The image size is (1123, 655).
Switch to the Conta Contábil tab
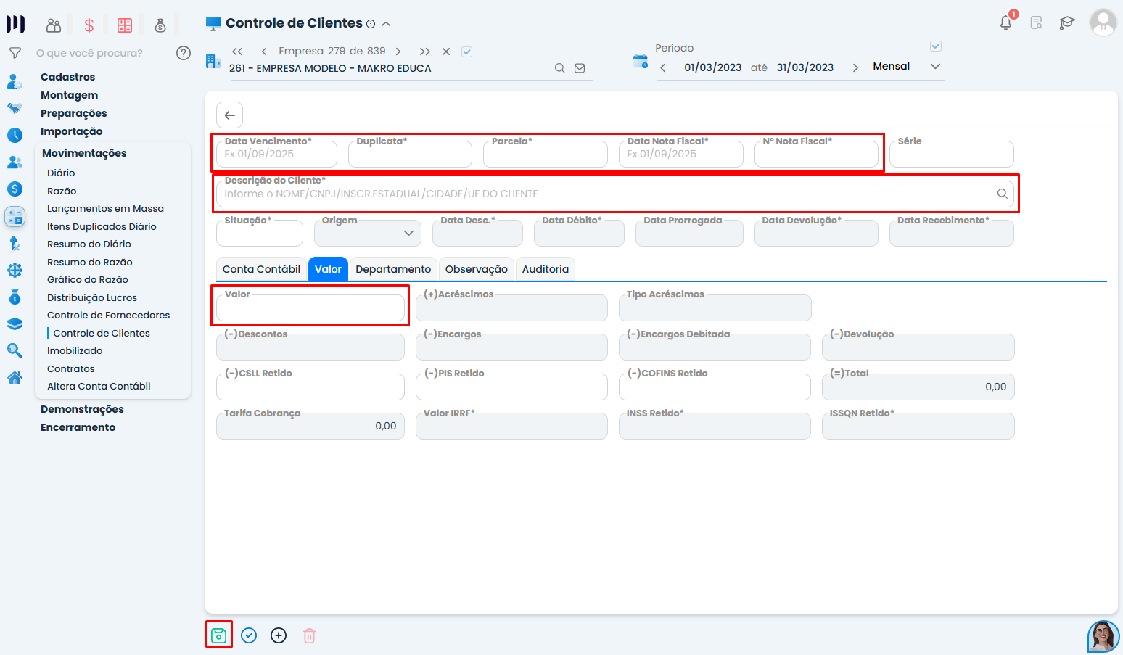click(261, 269)
